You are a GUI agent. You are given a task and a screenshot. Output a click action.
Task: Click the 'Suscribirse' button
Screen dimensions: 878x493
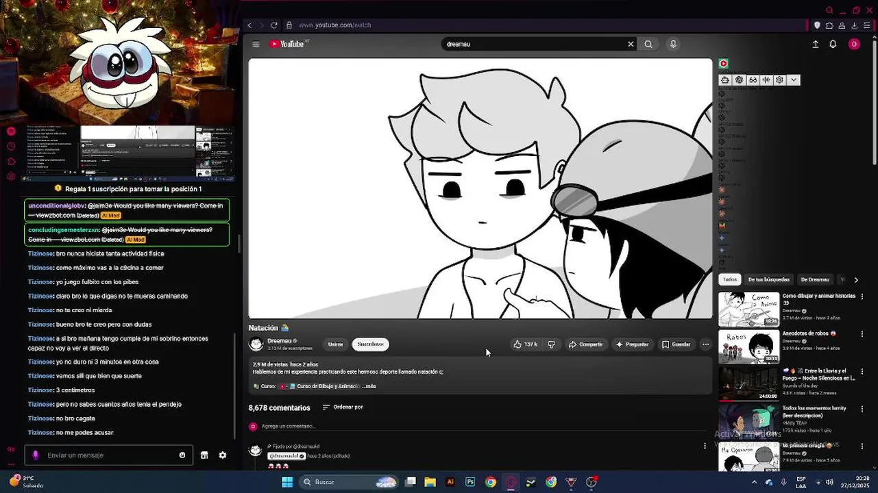[x=370, y=344]
